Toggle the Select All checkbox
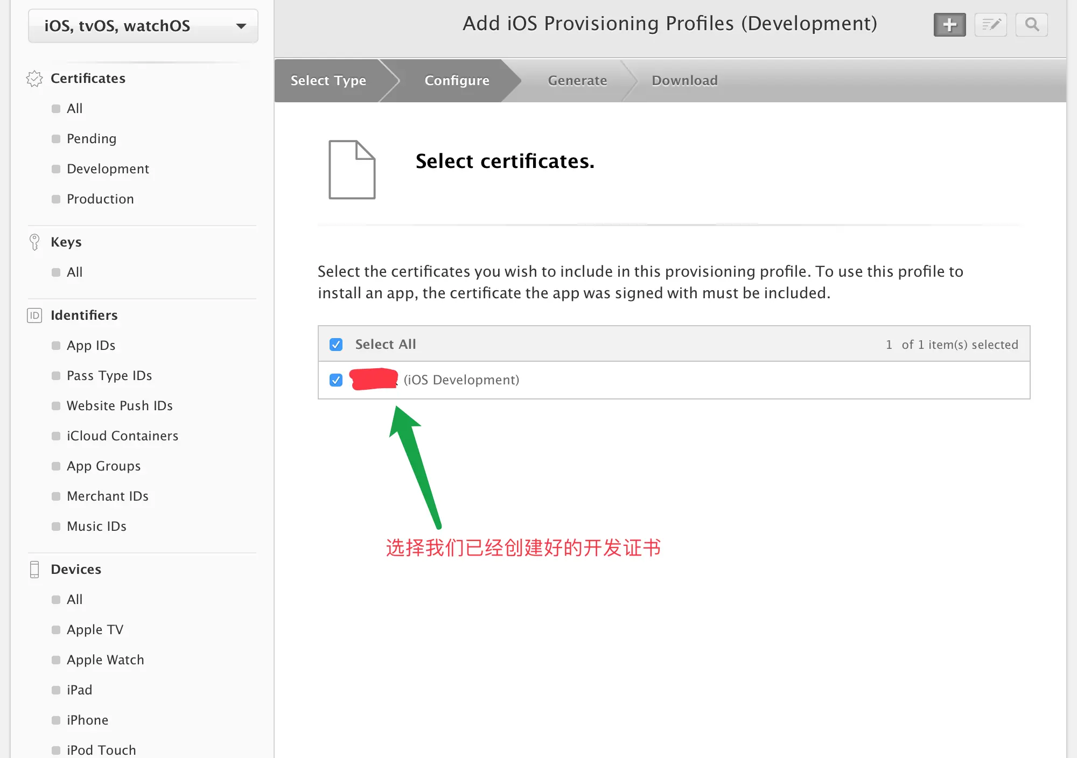 click(x=336, y=345)
